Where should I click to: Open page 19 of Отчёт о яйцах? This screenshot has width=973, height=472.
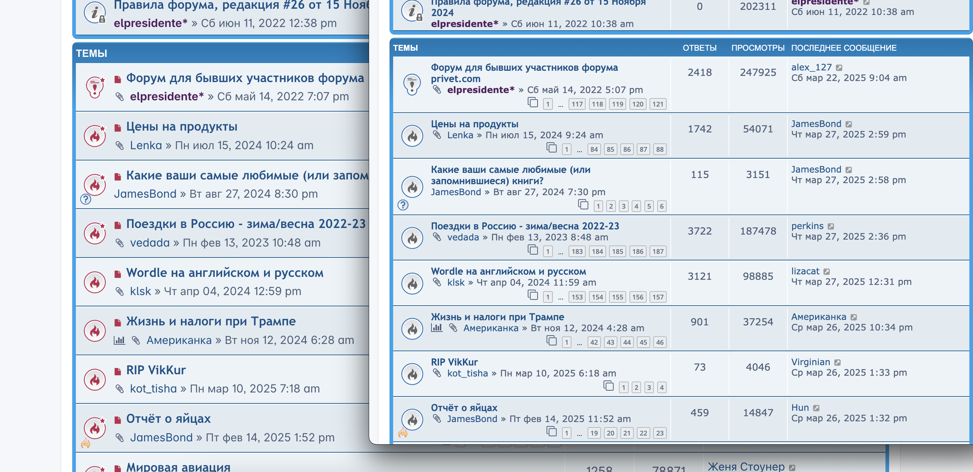pos(594,433)
